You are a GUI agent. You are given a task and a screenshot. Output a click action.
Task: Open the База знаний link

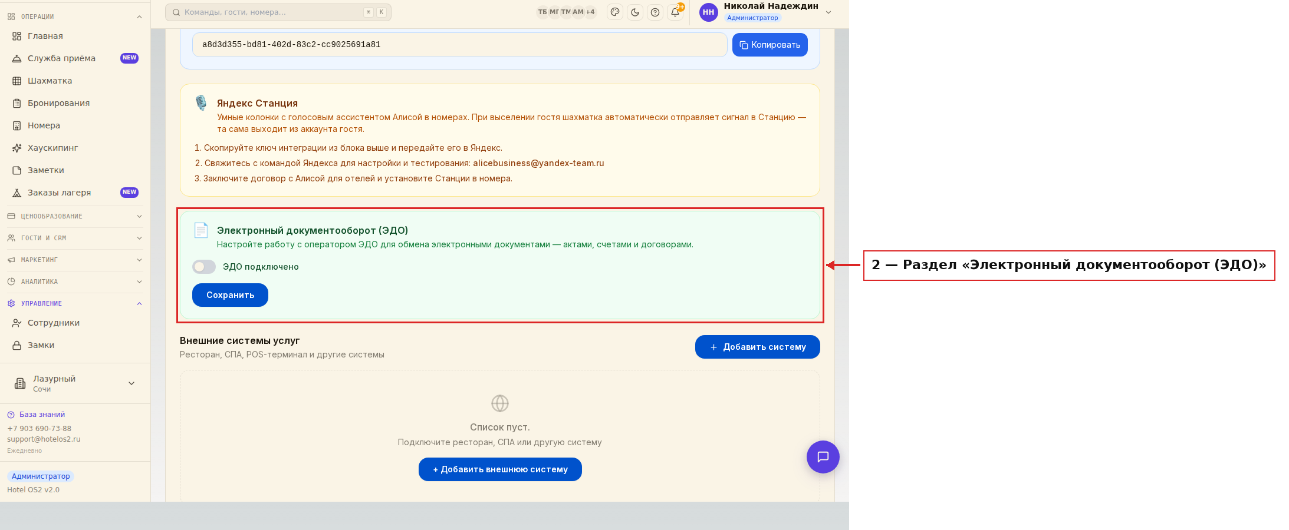pyautogui.click(x=42, y=415)
